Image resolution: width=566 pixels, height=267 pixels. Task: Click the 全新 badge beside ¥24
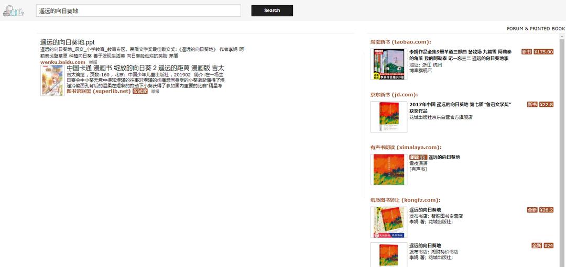click(x=537, y=246)
